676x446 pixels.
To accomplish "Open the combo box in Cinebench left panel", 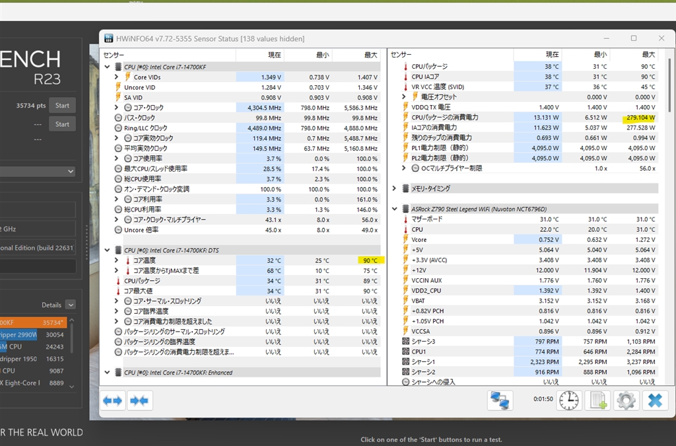I will [x=38, y=171].
